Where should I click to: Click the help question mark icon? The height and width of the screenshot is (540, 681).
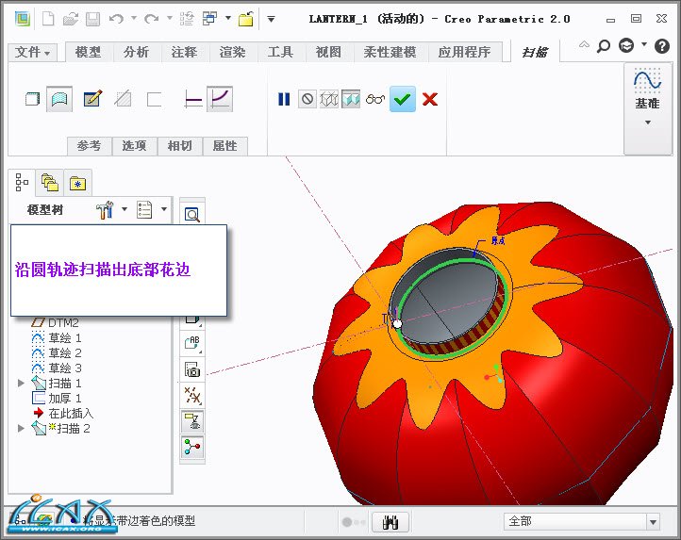point(662,46)
